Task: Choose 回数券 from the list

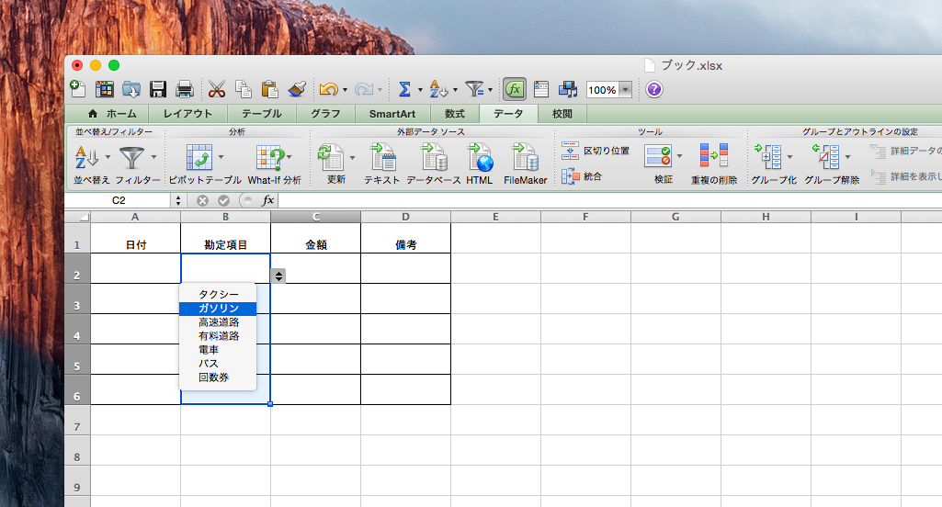Action: click(x=218, y=377)
